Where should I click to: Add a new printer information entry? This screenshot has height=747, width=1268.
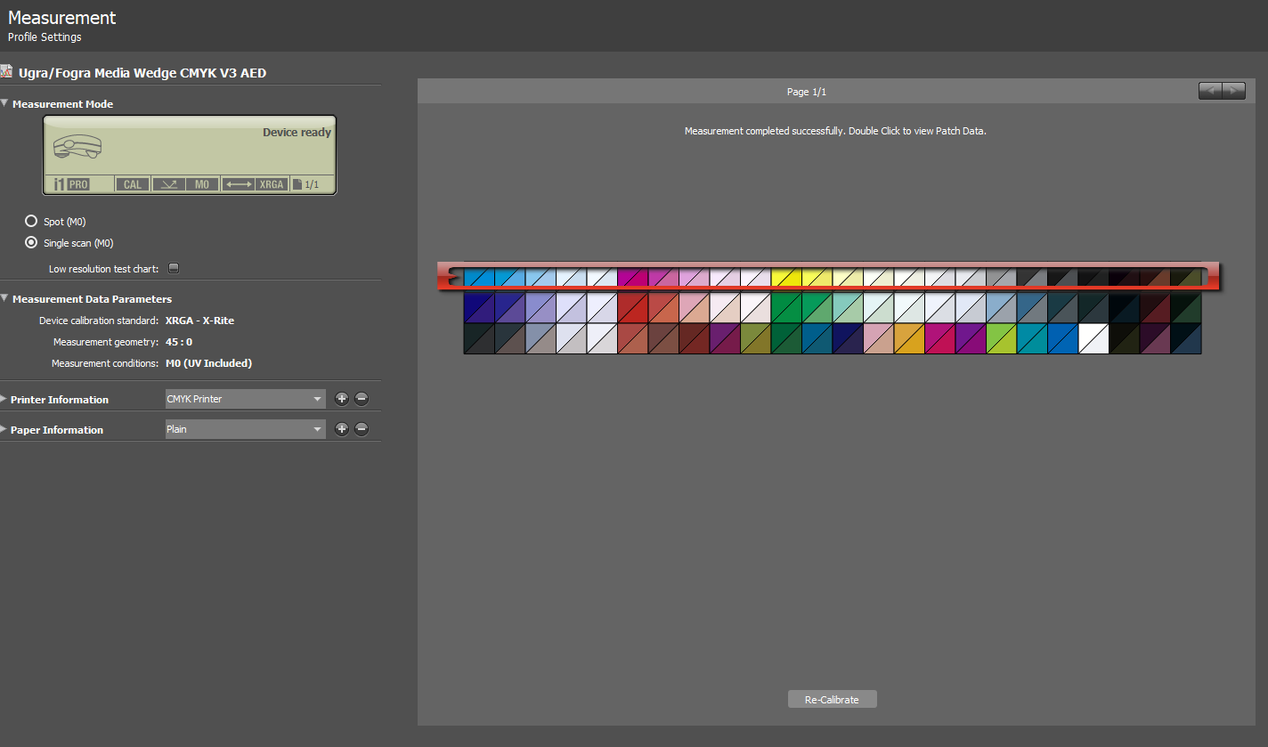342,399
